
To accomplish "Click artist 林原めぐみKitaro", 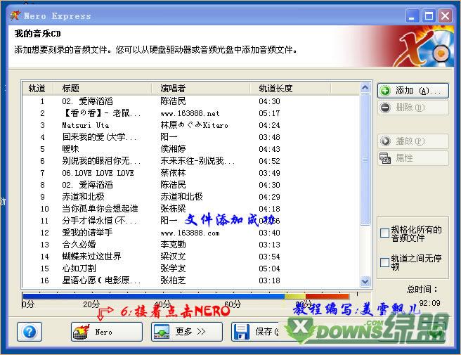I will pos(195,125).
